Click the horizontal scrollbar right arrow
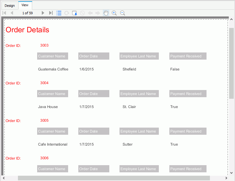Screen dimensions: 235x181 point(226,178)
